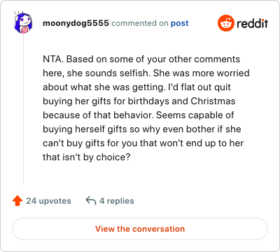Image resolution: width=280 pixels, height=252 pixels.
Task: Click the word 'Christmas' in the comment
Action: pyautogui.click(x=213, y=101)
